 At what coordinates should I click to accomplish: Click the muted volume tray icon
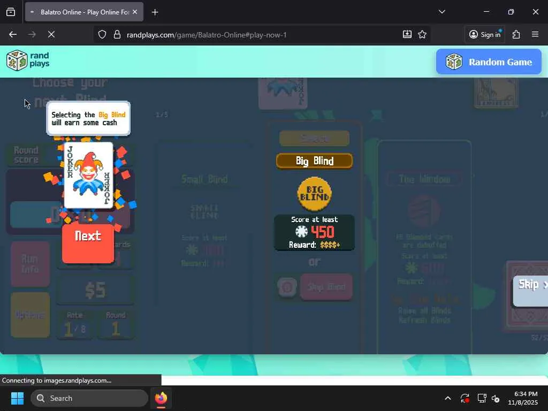tap(496, 398)
